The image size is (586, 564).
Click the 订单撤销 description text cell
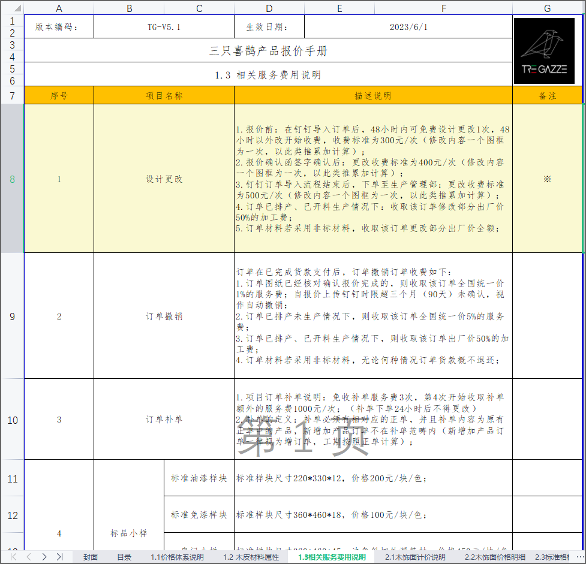point(373,316)
